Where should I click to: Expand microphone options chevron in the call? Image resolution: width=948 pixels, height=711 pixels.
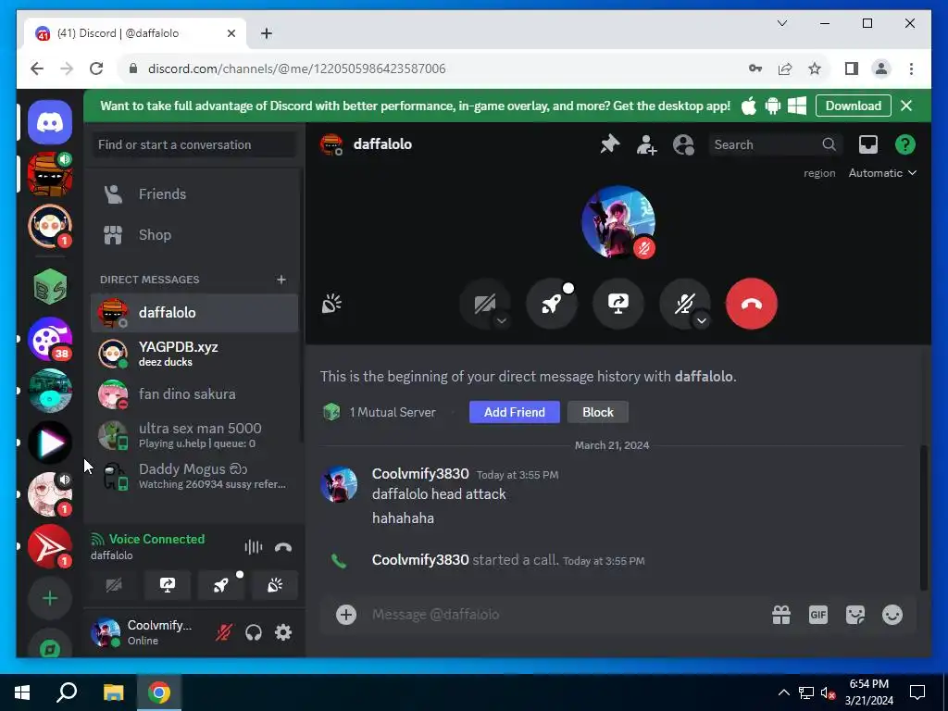702,321
